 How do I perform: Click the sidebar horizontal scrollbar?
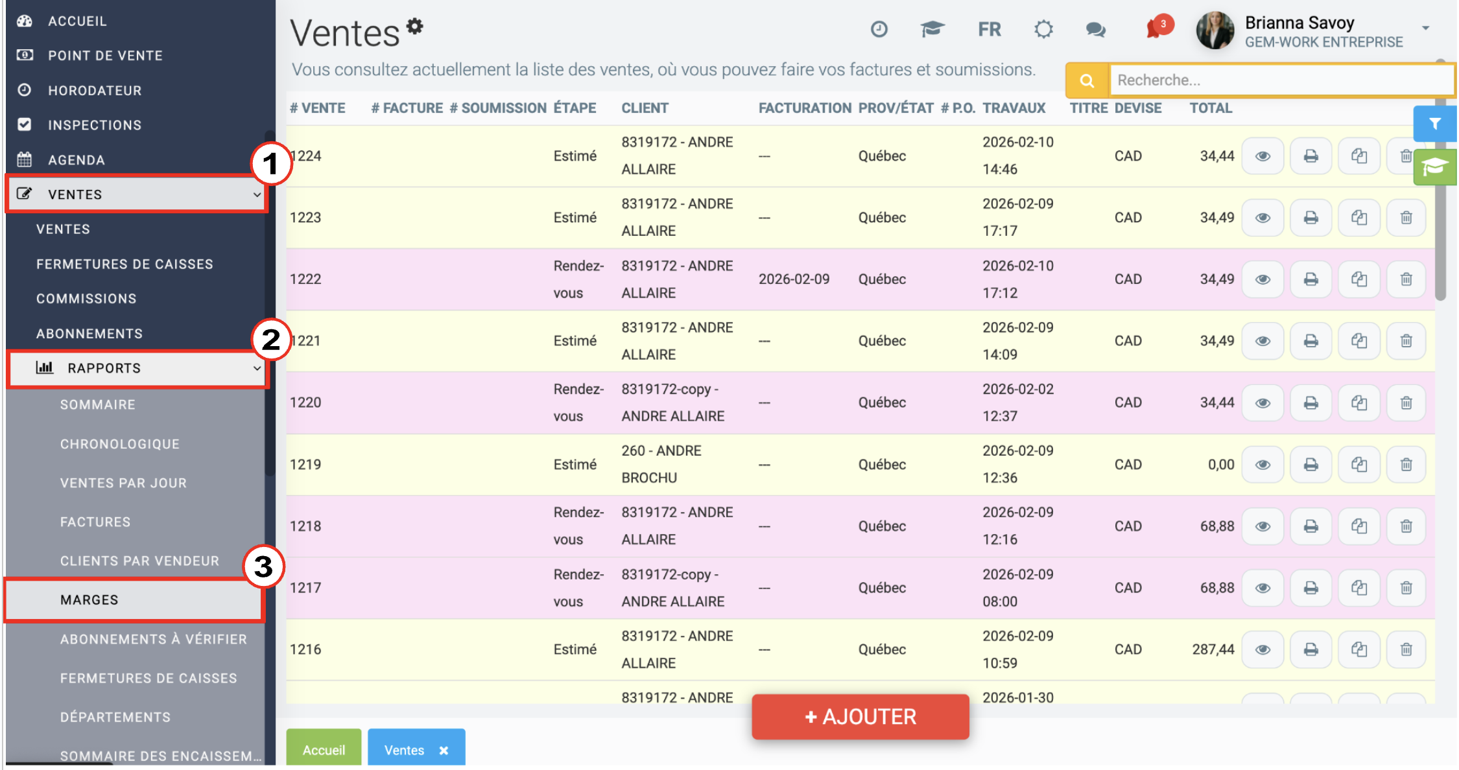pyautogui.click(x=58, y=765)
